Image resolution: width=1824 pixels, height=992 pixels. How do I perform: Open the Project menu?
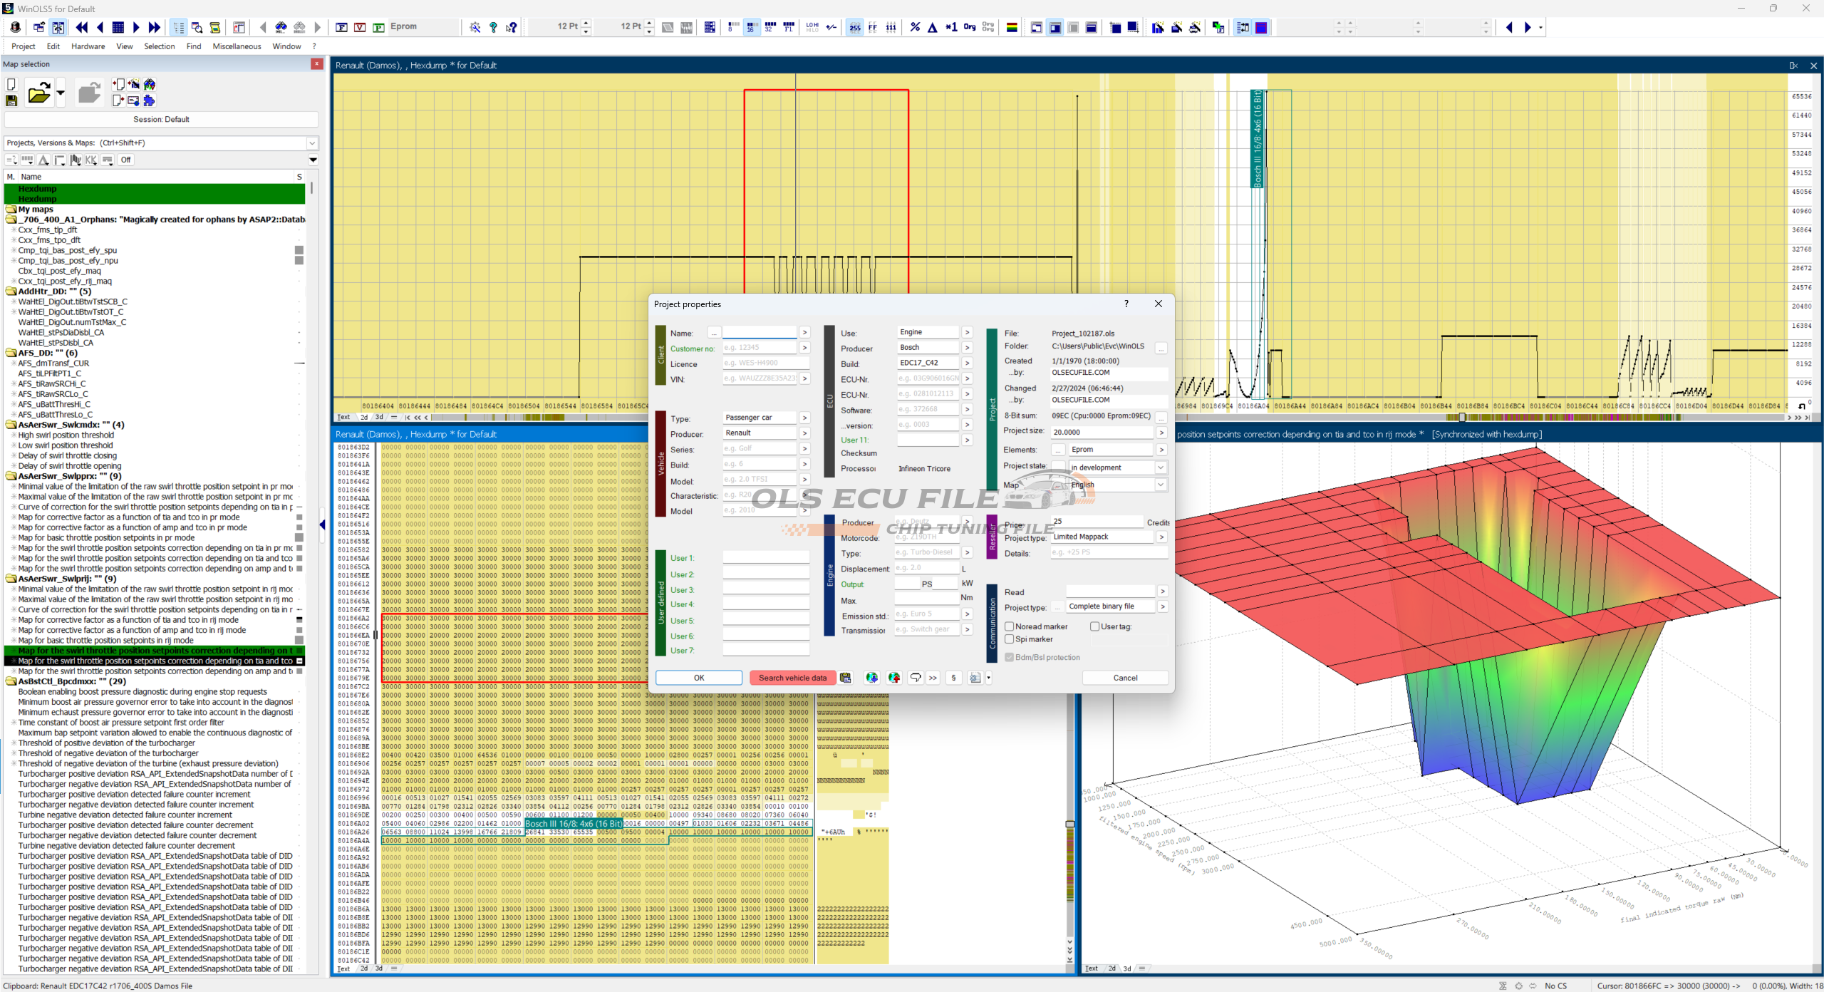pyautogui.click(x=23, y=46)
